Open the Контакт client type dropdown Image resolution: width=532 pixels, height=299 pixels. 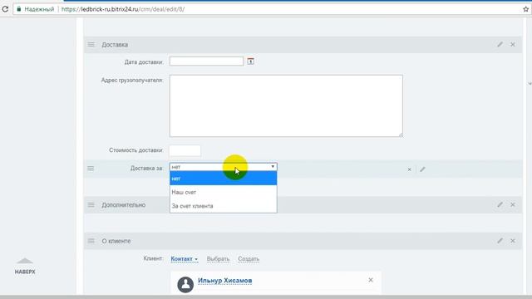[184, 258]
